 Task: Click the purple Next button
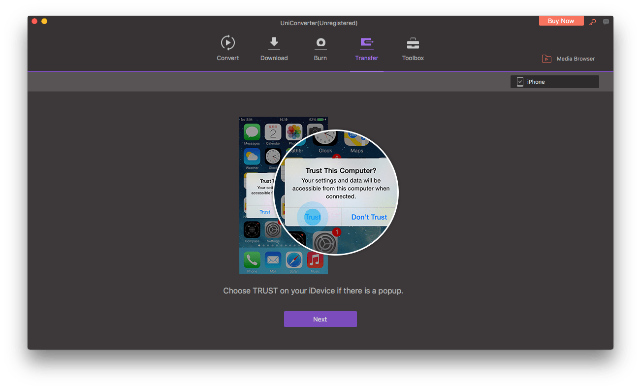(320, 319)
